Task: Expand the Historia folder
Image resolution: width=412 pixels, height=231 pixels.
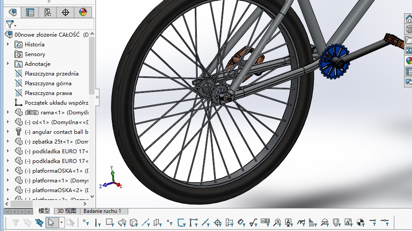Action: [x=8, y=44]
